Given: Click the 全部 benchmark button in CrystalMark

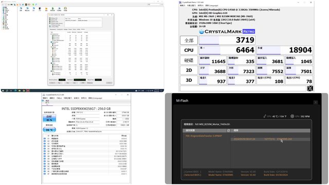Looking at the screenshot, I should (189, 40).
